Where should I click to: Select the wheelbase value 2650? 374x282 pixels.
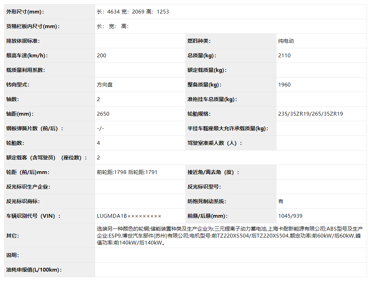coord(102,114)
